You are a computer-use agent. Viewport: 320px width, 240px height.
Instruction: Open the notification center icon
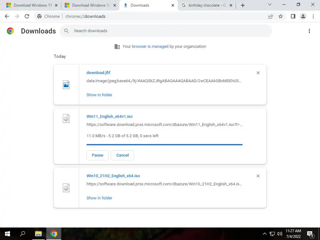[310, 234]
